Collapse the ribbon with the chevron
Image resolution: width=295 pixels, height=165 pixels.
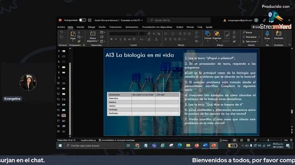pos(289,44)
